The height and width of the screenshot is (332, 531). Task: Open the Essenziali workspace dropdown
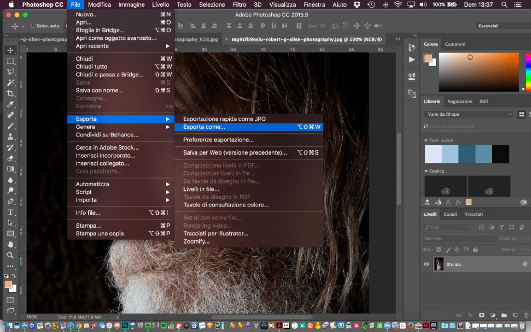point(503,26)
